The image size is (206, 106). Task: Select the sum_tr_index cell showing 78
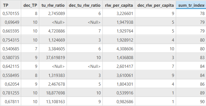[x=191, y=14]
